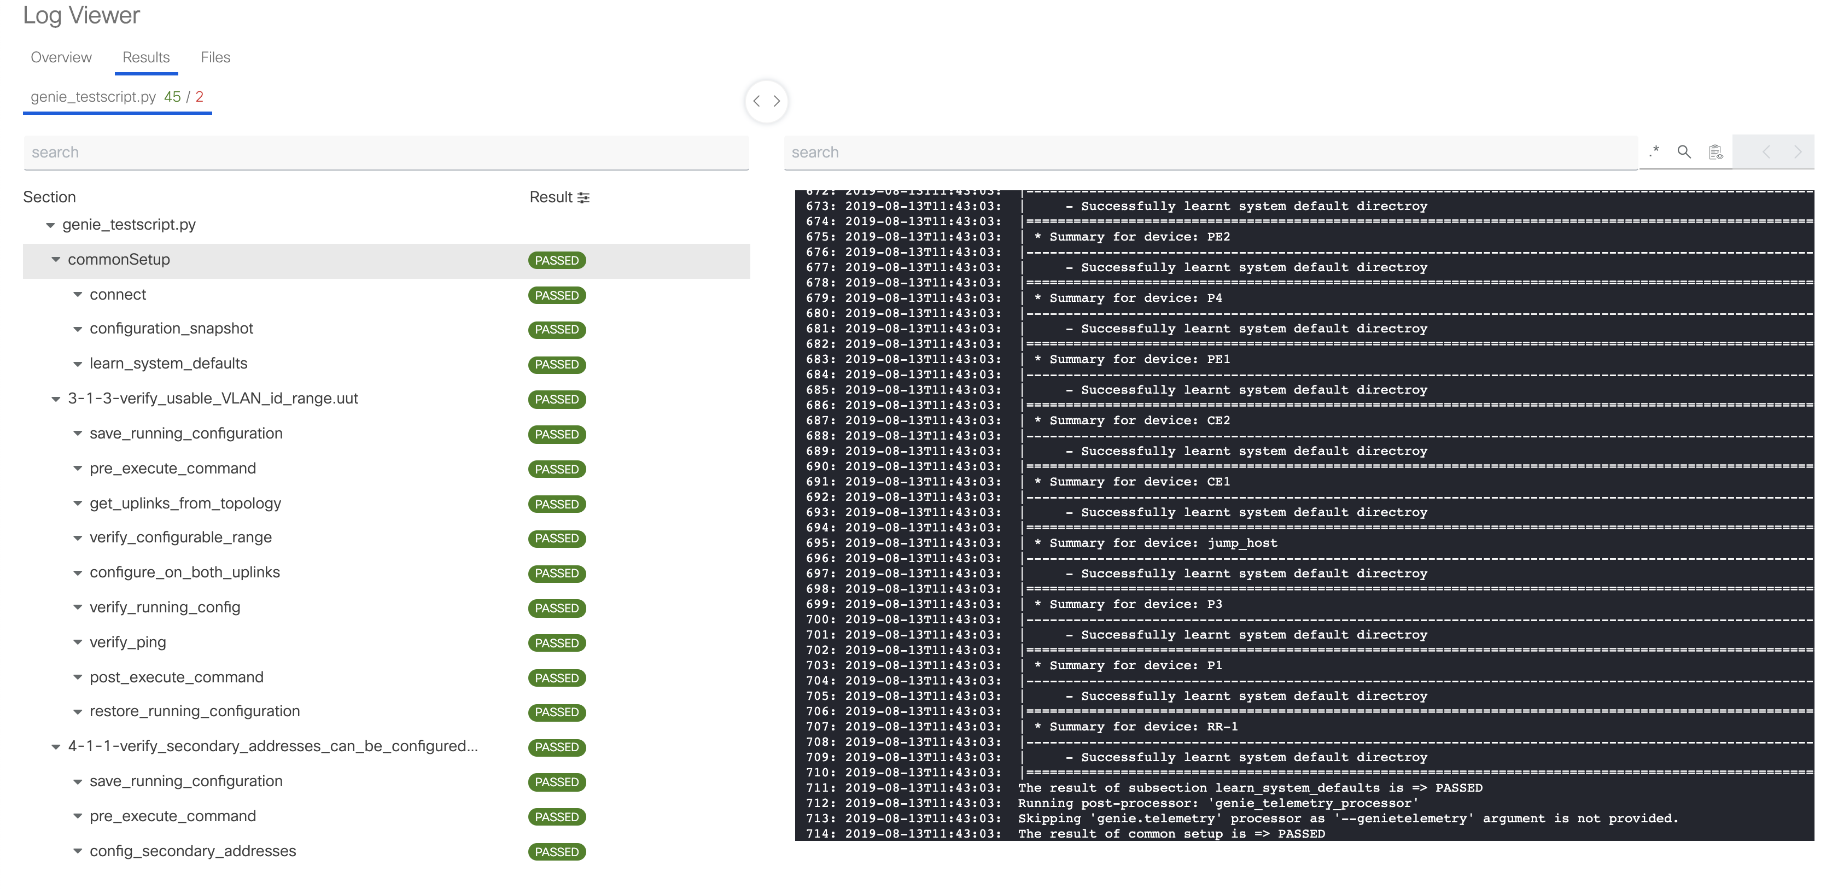Click the left search input field in results panel
The width and height of the screenshot is (1832, 889).
[387, 152]
